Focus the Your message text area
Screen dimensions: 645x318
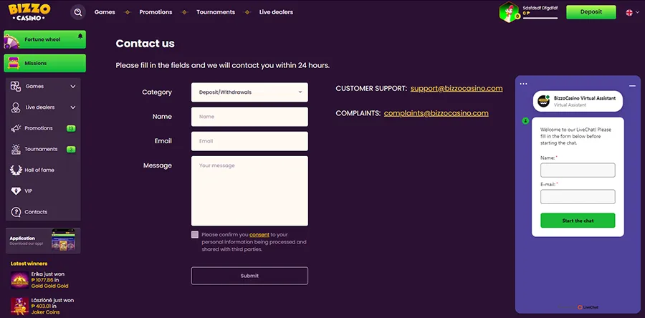point(249,191)
